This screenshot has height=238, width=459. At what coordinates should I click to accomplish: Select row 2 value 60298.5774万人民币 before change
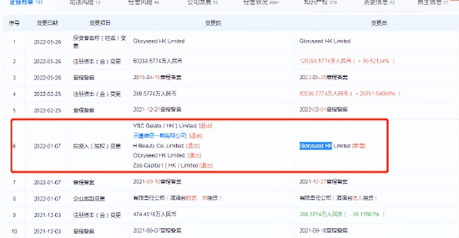pos(157,61)
